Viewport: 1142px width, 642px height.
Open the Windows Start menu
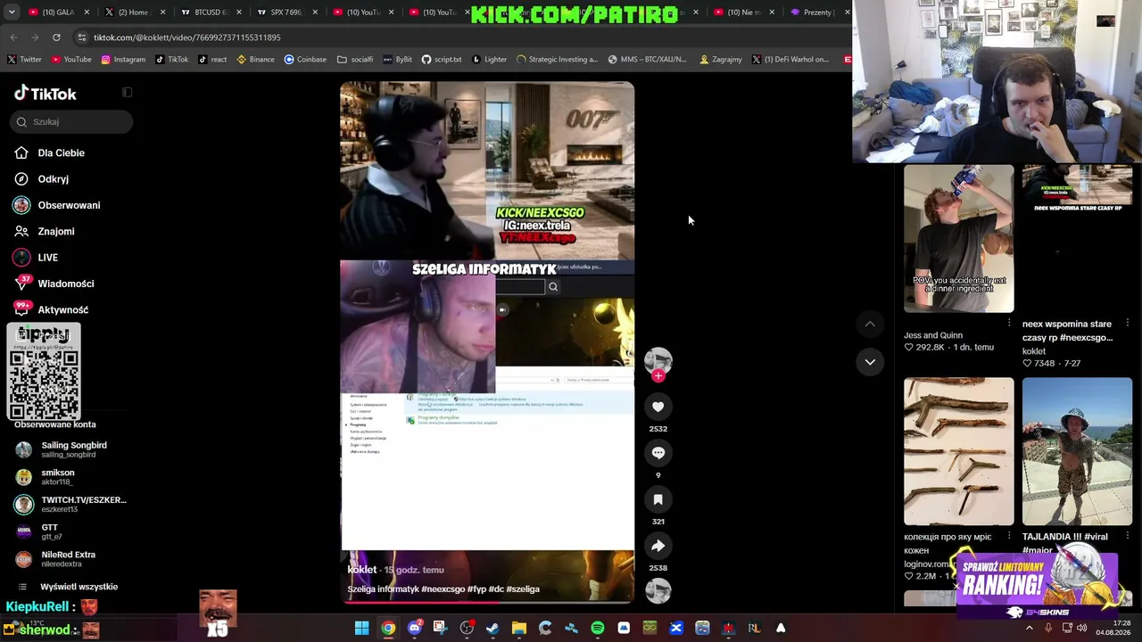tap(361, 629)
